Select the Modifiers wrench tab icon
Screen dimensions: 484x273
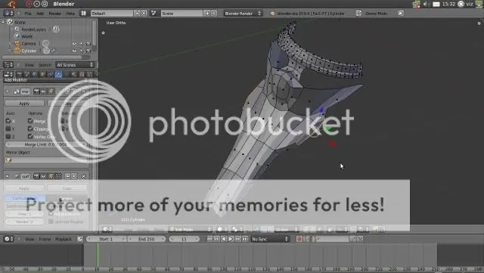coord(58,74)
